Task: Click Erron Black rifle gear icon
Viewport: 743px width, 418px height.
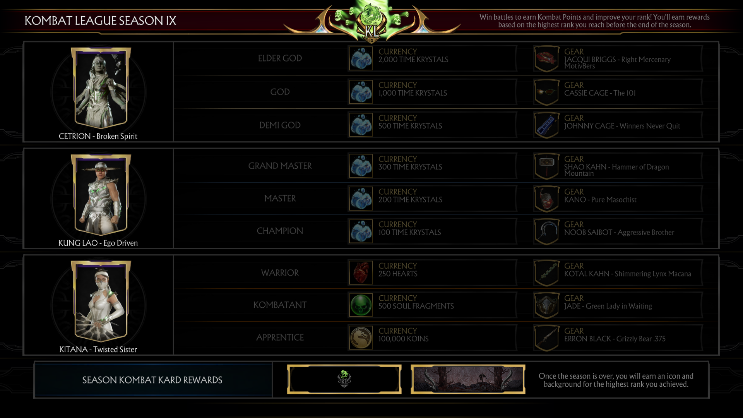Action: [x=546, y=338]
